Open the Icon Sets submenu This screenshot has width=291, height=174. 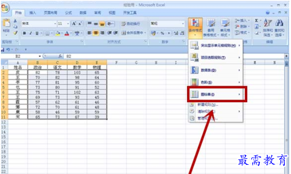[x=216, y=94]
